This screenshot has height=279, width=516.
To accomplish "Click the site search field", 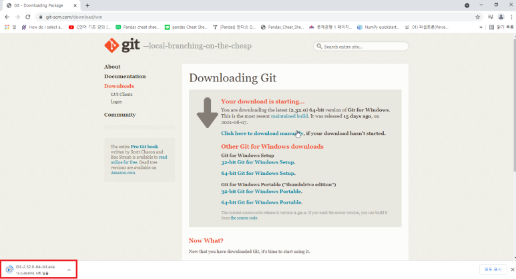I will [360, 47].
